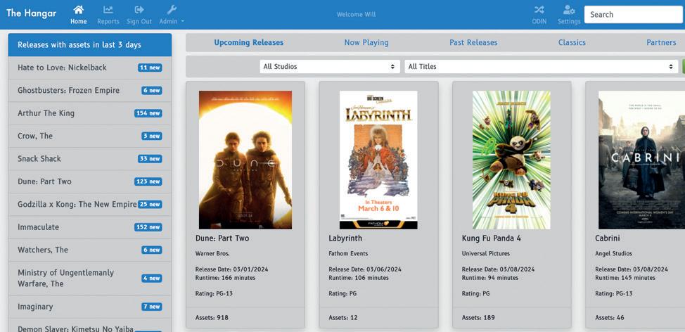Image resolution: width=685 pixels, height=332 pixels.
Task: Click the Kung Fu Panda 4 title
Action: 491,238
